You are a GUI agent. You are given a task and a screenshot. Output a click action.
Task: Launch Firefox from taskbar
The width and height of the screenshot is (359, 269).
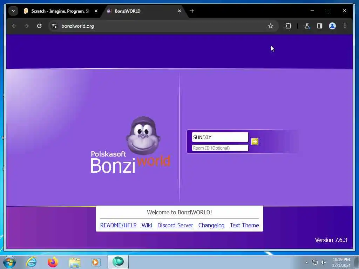(53, 262)
